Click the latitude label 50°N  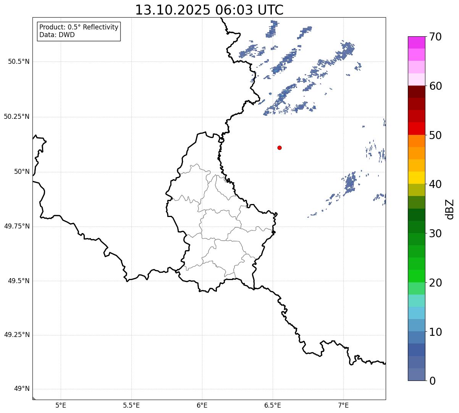click(x=22, y=172)
